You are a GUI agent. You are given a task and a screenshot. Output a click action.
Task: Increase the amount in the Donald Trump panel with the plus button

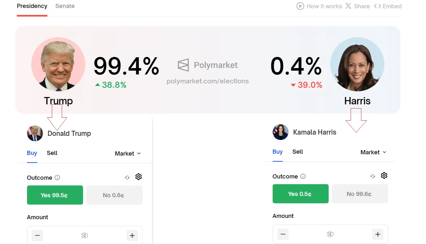(x=132, y=236)
